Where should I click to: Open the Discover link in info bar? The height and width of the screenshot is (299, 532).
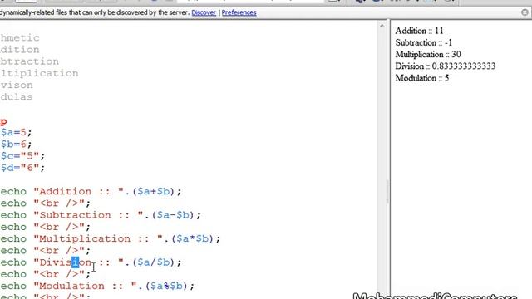[204, 12]
